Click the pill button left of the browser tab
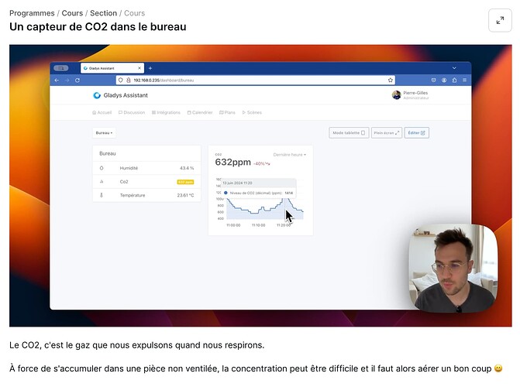The width and height of the screenshot is (520, 387). [61, 68]
